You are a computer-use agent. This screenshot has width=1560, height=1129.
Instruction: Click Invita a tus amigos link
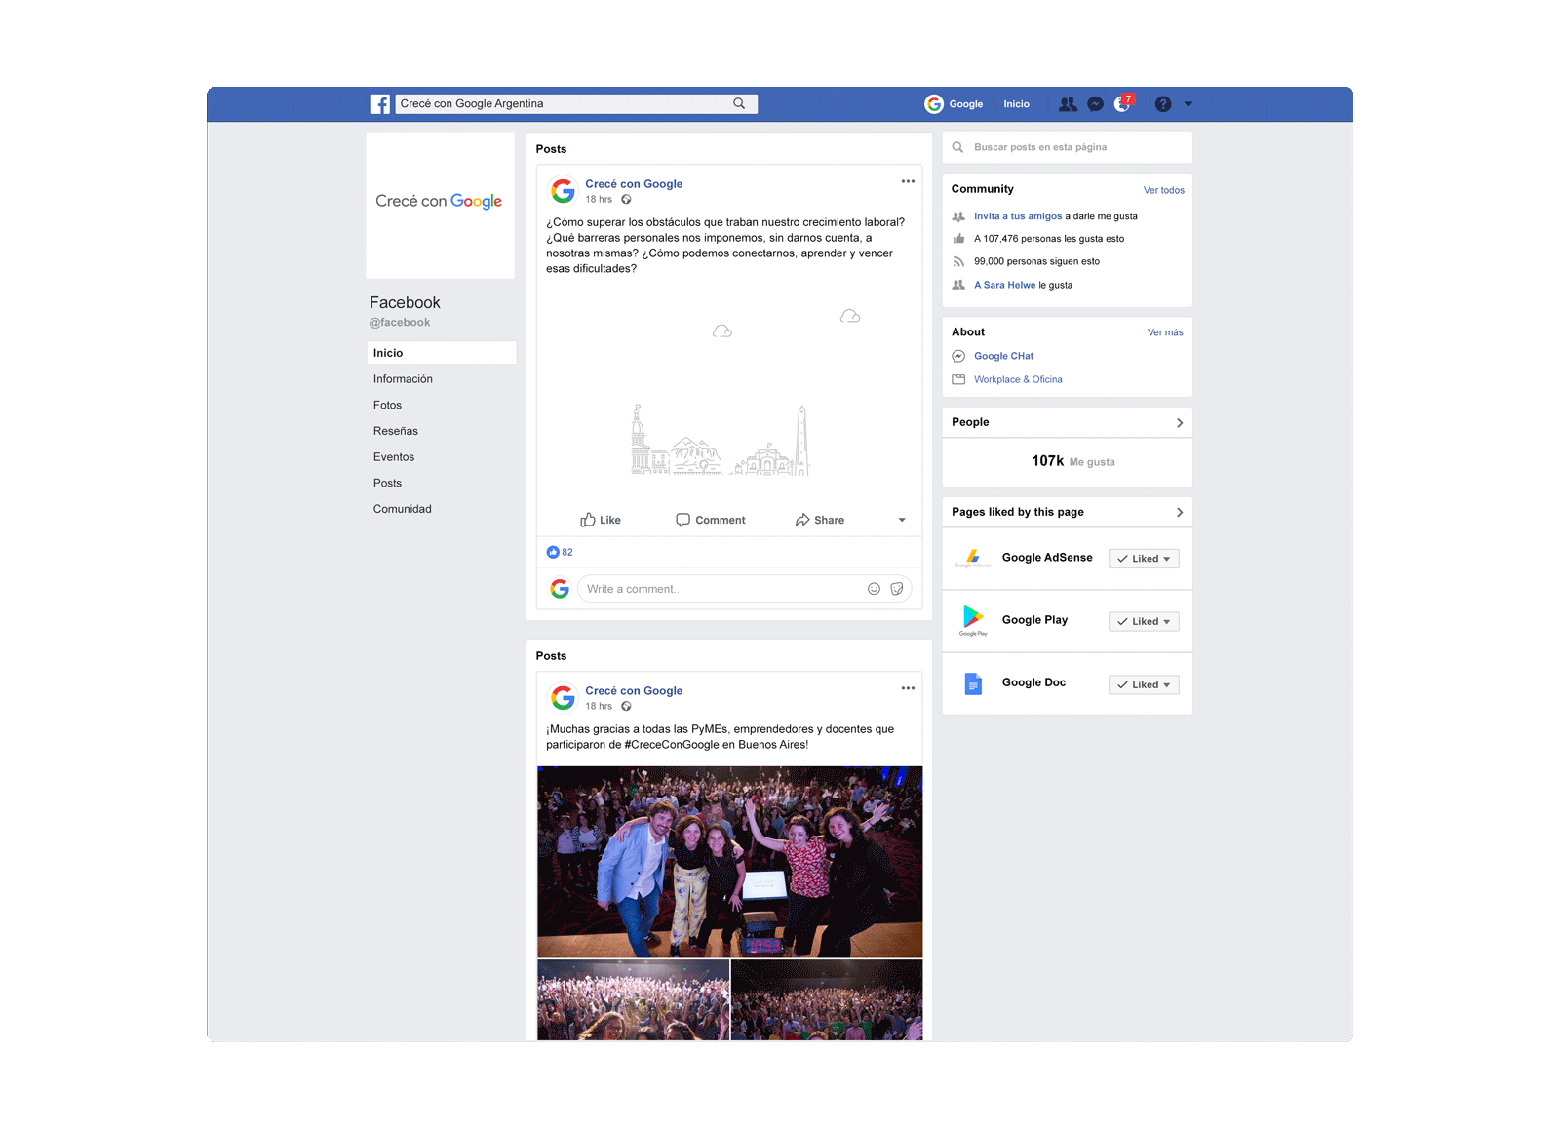(x=1018, y=216)
